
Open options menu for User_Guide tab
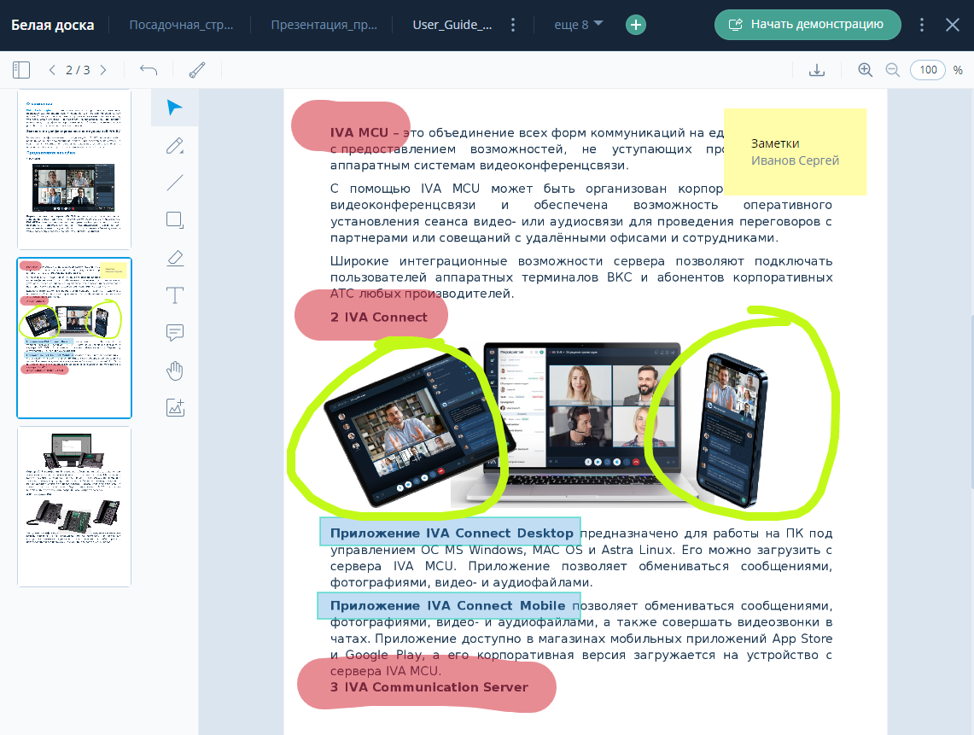click(x=512, y=25)
